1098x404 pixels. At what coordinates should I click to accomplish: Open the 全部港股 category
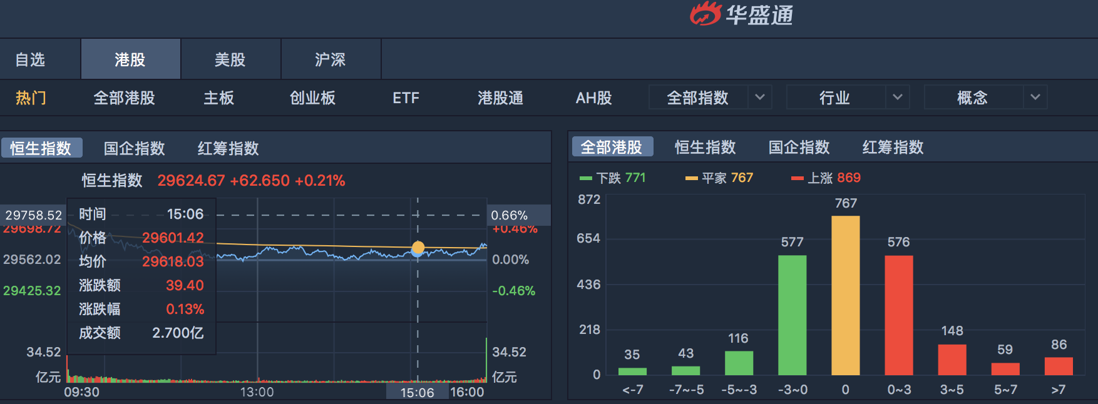coord(124,98)
